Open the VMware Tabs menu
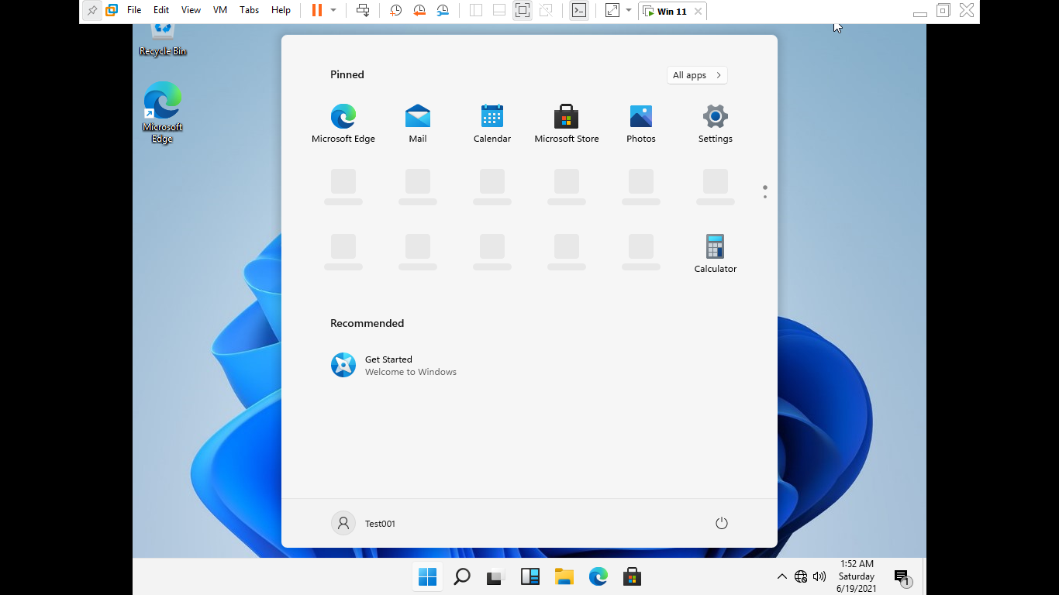 pyautogui.click(x=250, y=10)
